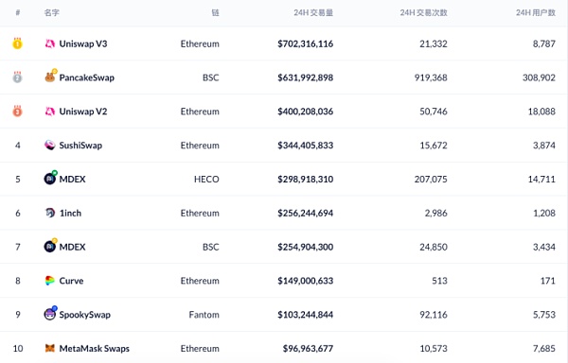Open the Uniswap V2 name link

(x=83, y=112)
